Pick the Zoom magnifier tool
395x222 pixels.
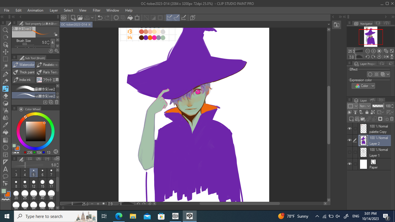(x=5, y=30)
